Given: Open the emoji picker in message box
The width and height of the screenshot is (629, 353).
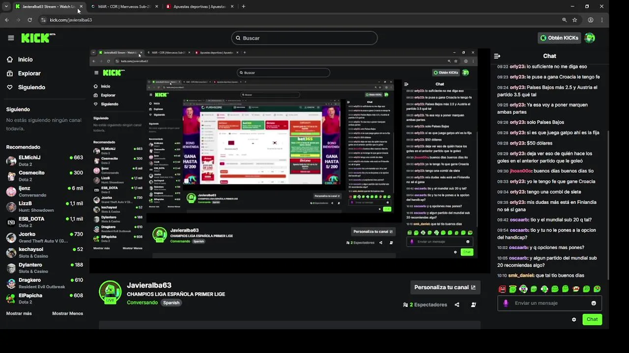Looking at the screenshot, I should (594, 303).
